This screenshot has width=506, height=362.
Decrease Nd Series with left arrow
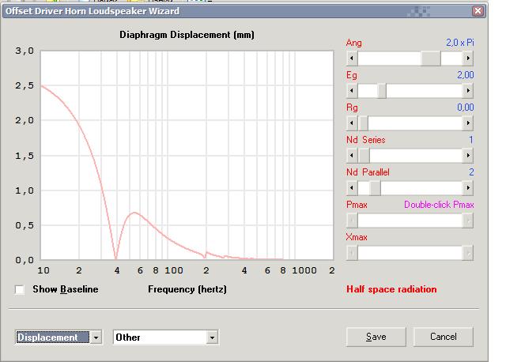click(x=352, y=156)
